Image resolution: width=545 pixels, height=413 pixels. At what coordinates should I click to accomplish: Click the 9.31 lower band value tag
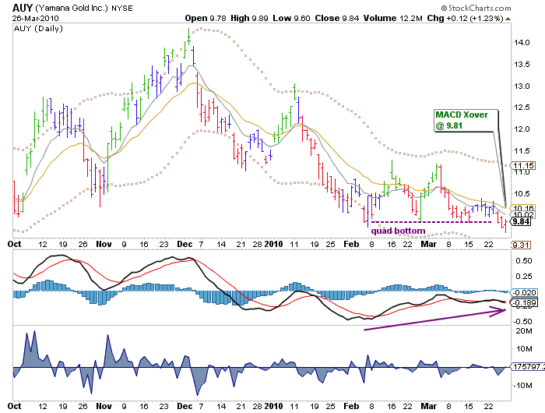tap(521, 245)
